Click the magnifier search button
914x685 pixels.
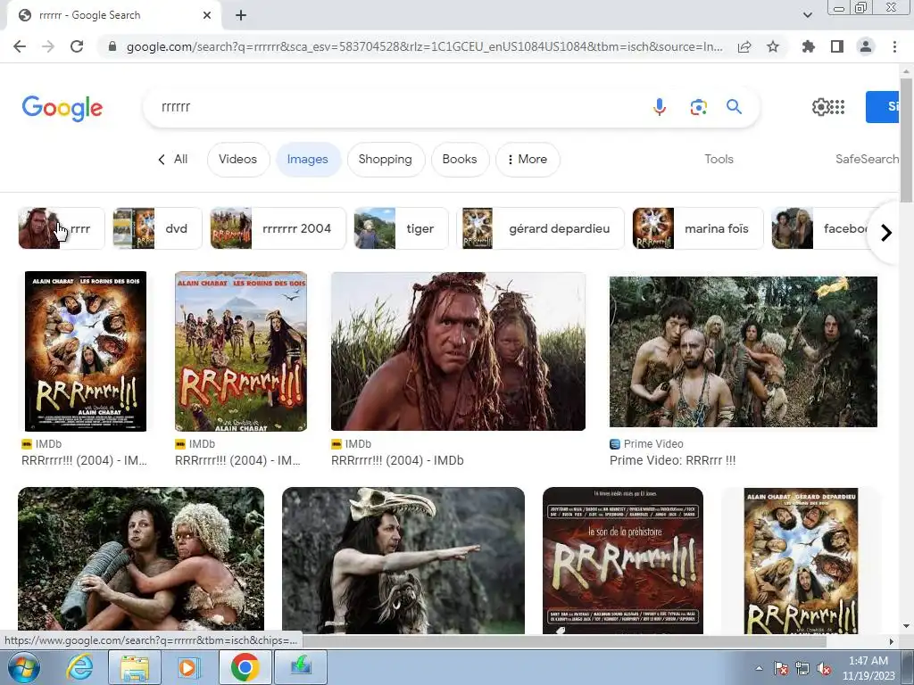pyautogui.click(x=734, y=107)
